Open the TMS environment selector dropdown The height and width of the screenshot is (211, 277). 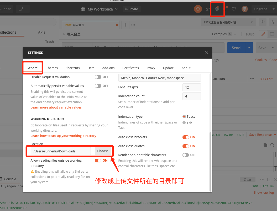[x=228, y=22]
